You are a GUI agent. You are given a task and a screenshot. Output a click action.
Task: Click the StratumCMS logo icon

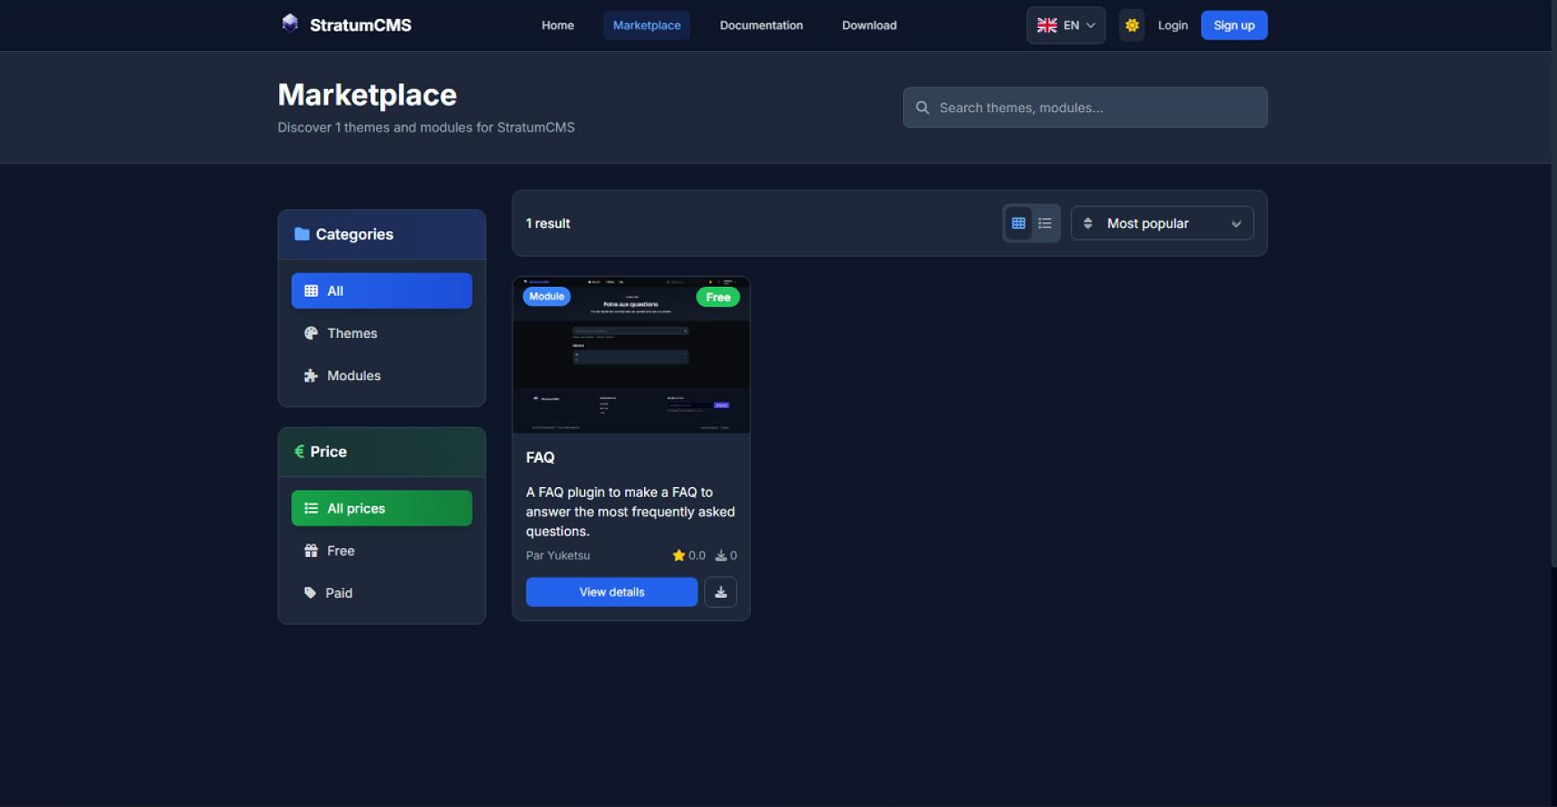(x=290, y=23)
